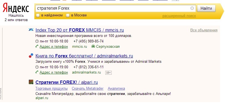Image resolution: width=225 pixels, height=103 pixels.
Task: Click phone icon beside mmcis Адрес и телефон
Action: [x=37, y=46]
